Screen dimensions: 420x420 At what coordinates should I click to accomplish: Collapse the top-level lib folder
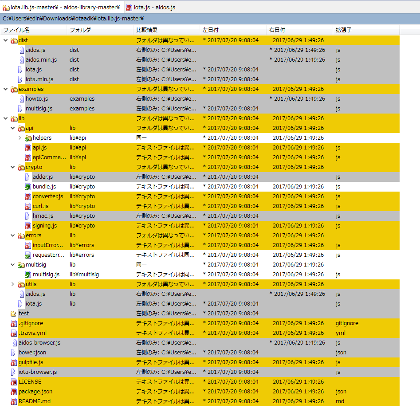pos(6,118)
